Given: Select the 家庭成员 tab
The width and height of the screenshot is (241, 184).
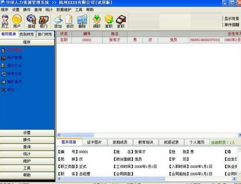Looking at the screenshot, I should pos(120,142).
